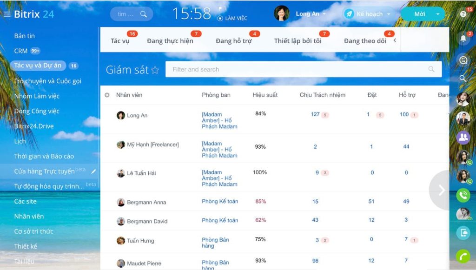Image resolution: width=476 pixels, height=270 pixels.
Task: Open the blue document copy icon in right sidebar
Action: pyautogui.click(x=463, y=233)
